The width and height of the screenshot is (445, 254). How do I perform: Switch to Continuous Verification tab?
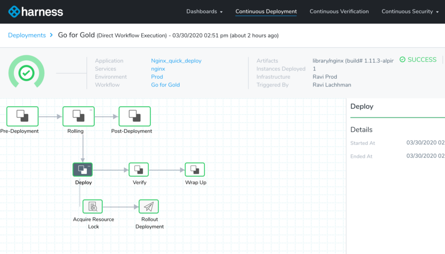click(x=339, y=12)
